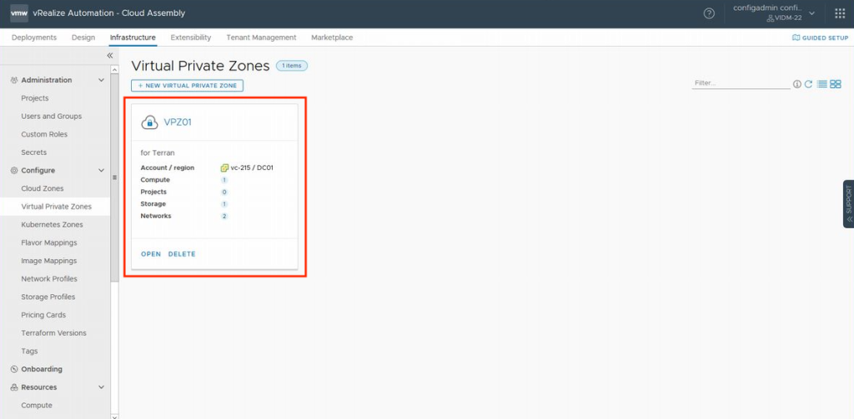This screenshot has height=419, width=854.
Task: Go to Terraform Versions
Action: (x=54, y=333)
